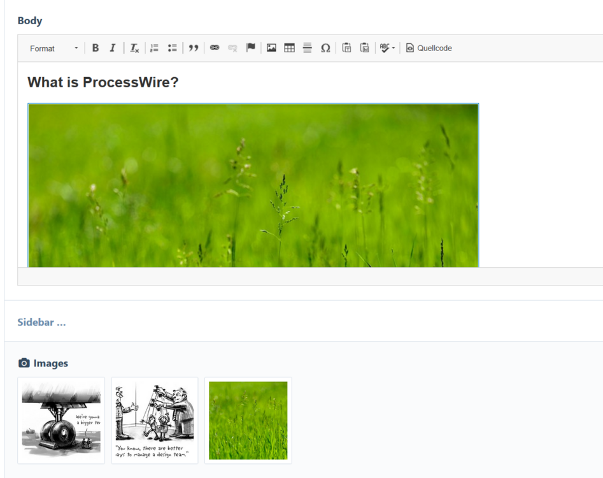Viewport: 603px width, 478px height.
Task: Click the Remove Format icon
Action: click(134, 48)
